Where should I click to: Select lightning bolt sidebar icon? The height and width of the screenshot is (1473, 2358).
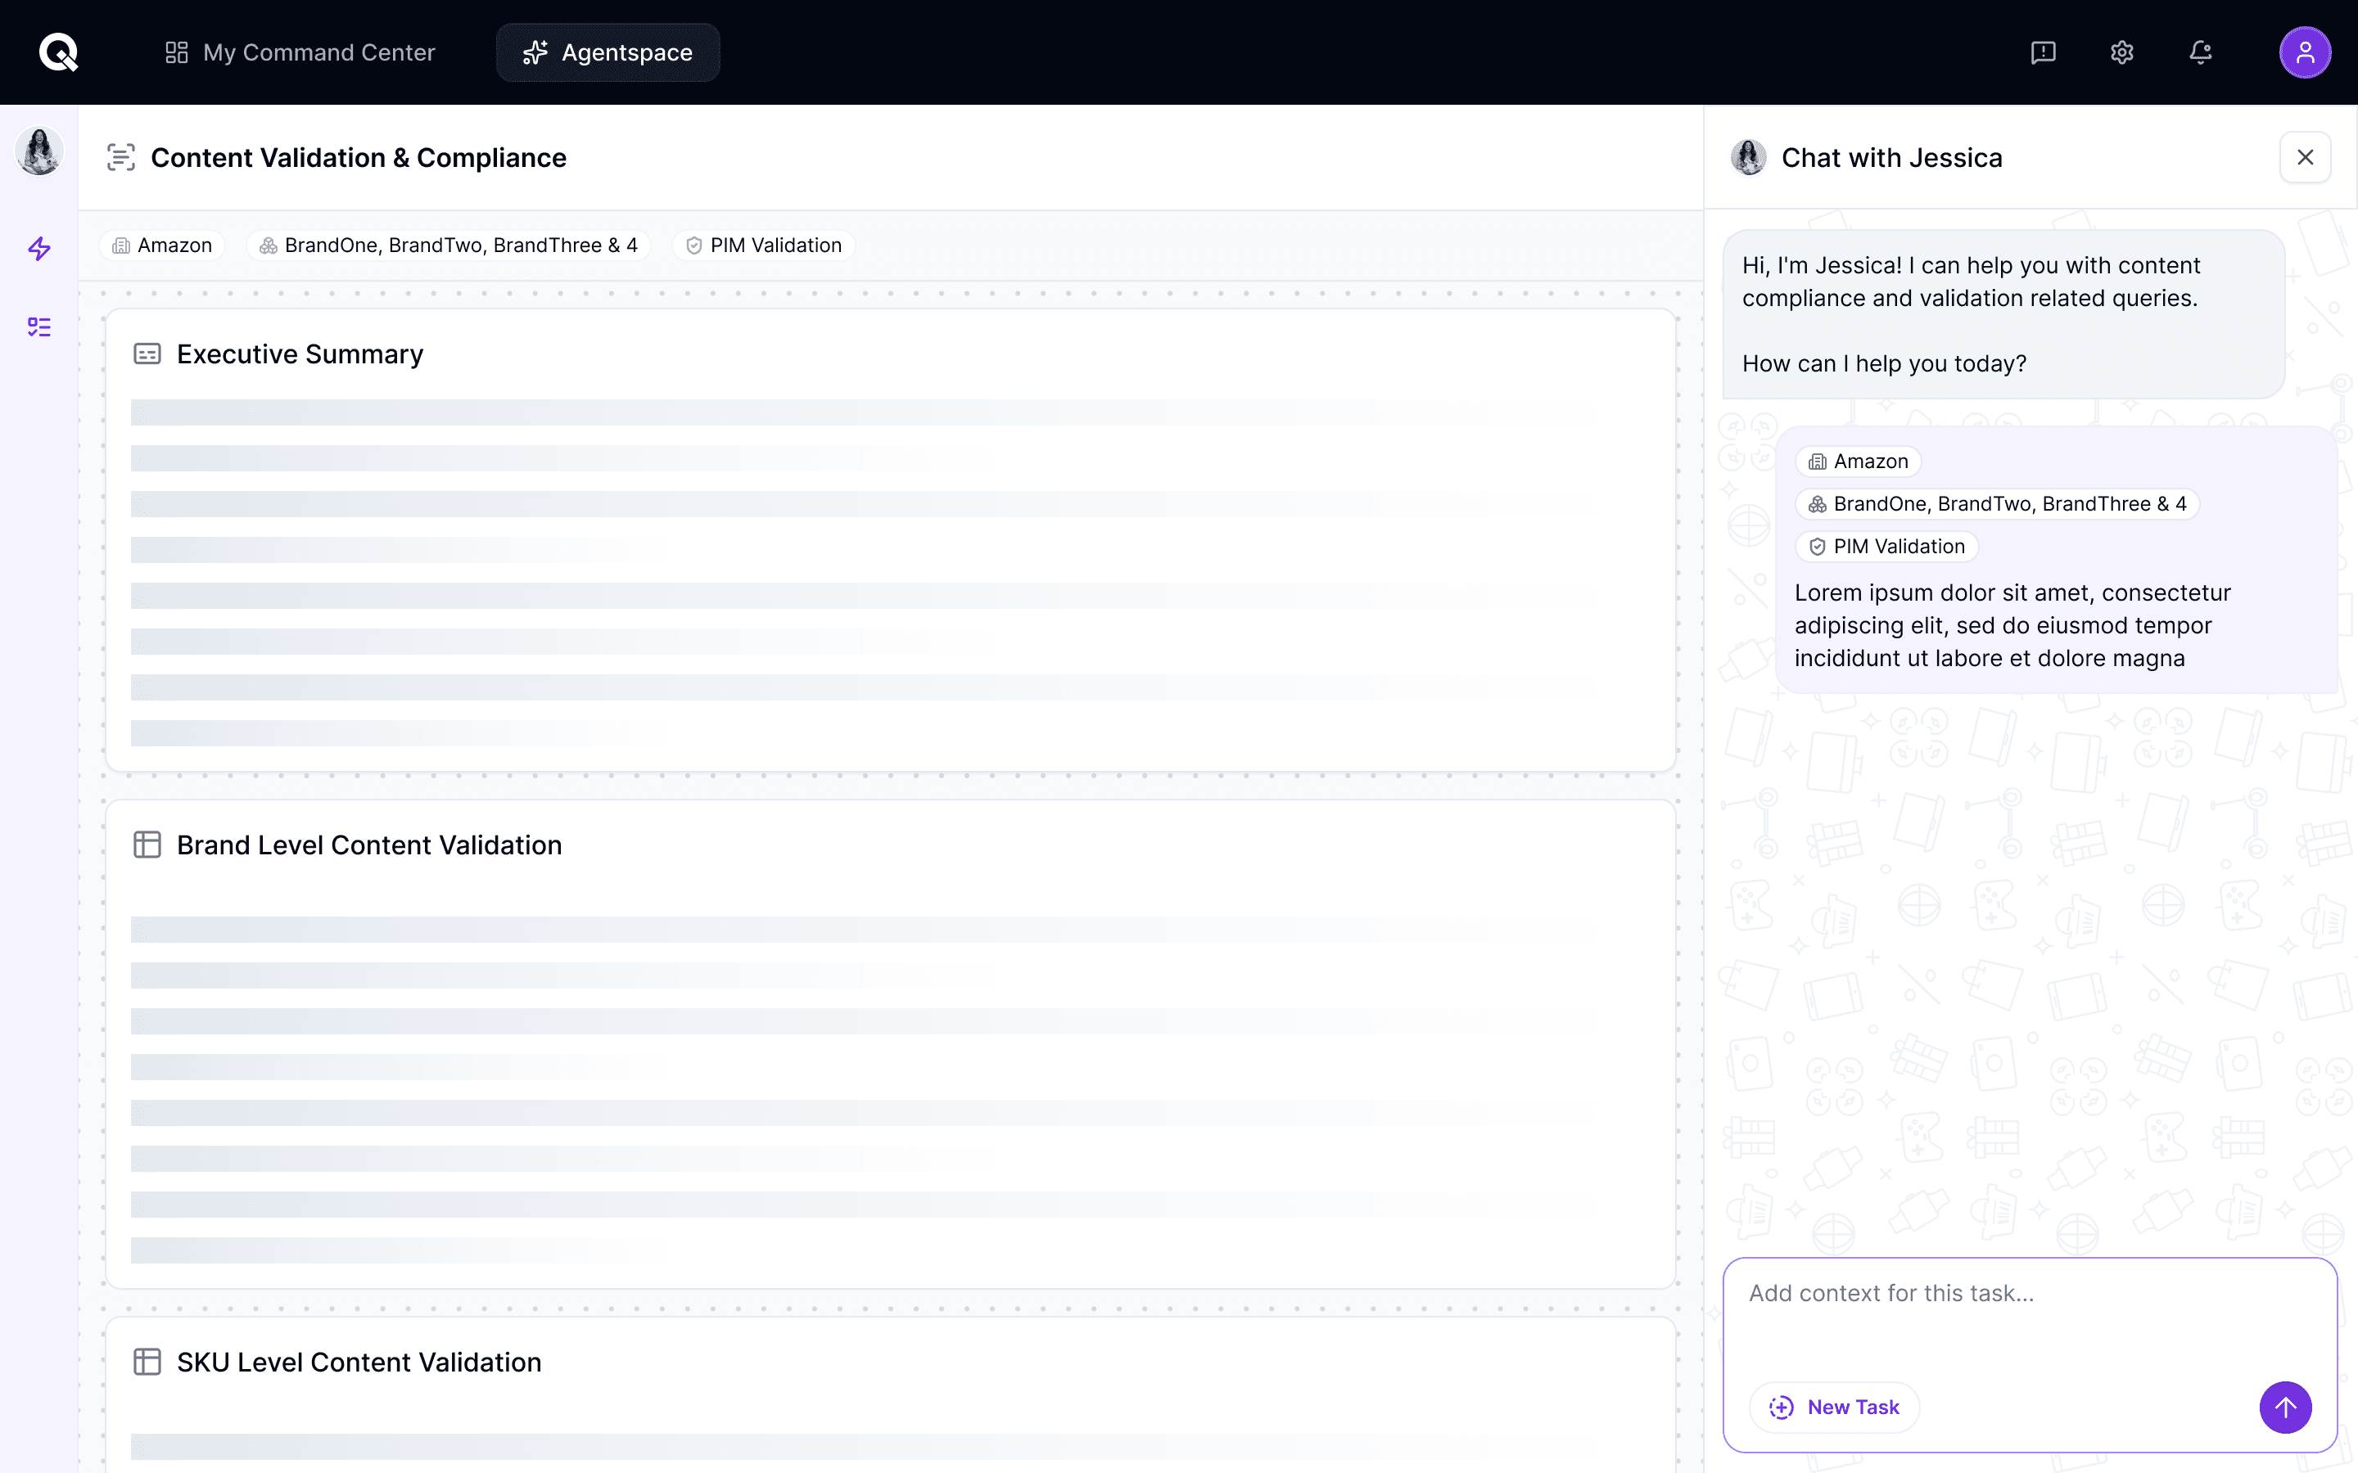click(39, 249)
